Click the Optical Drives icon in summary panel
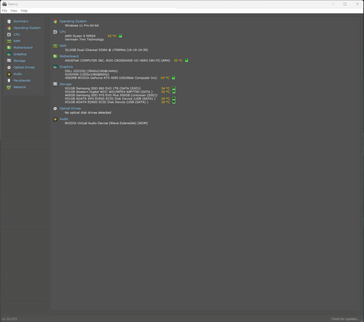Viewport: 364px width, 322px height. coord(55,109)
